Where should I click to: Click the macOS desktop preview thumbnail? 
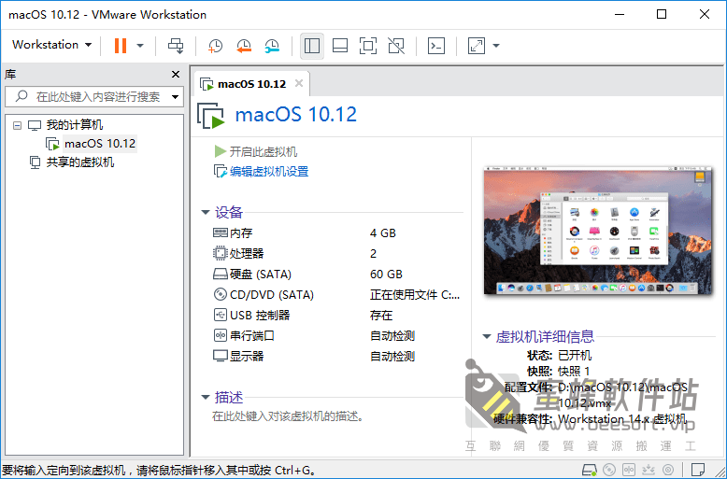click(597, 231)
